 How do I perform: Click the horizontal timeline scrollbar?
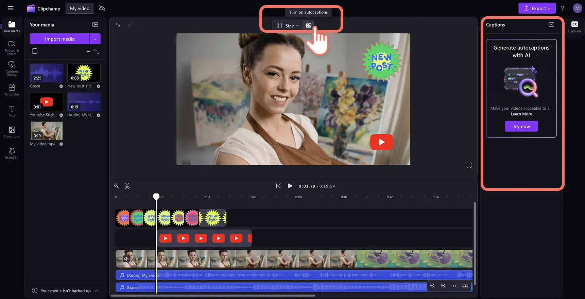click(213, 296)
